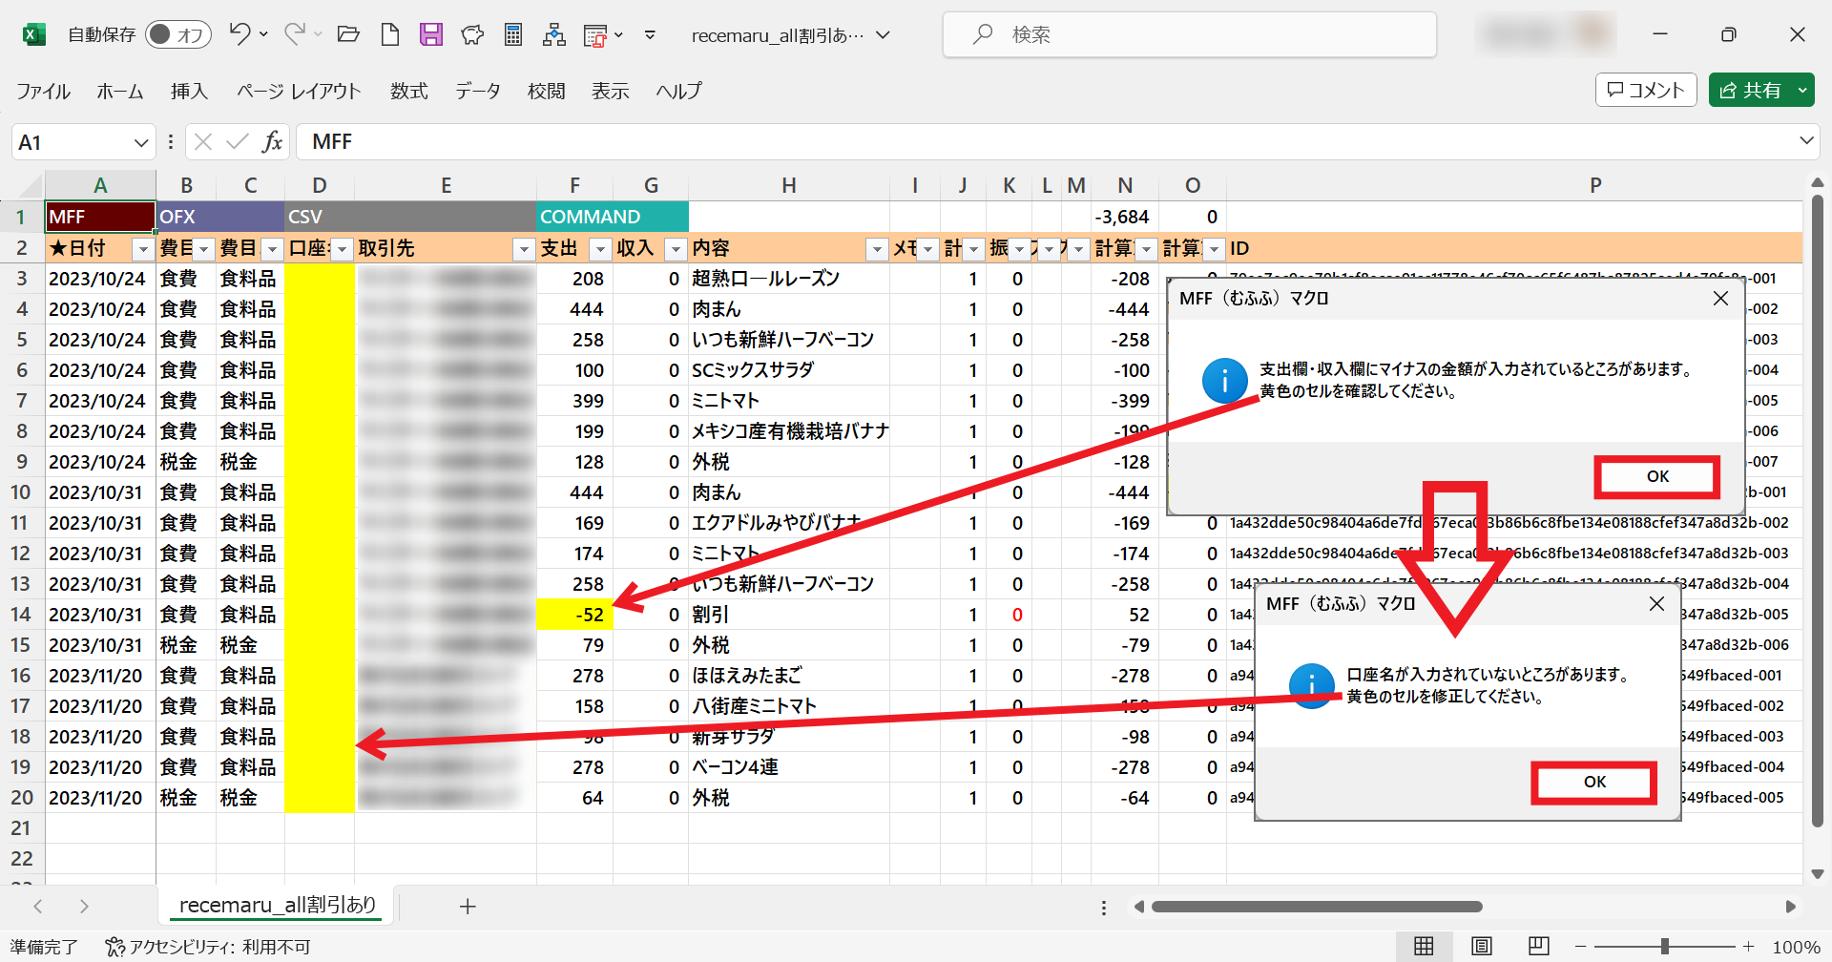Click the Redo icon in quick access toolbar

click(x=294, y=34)
